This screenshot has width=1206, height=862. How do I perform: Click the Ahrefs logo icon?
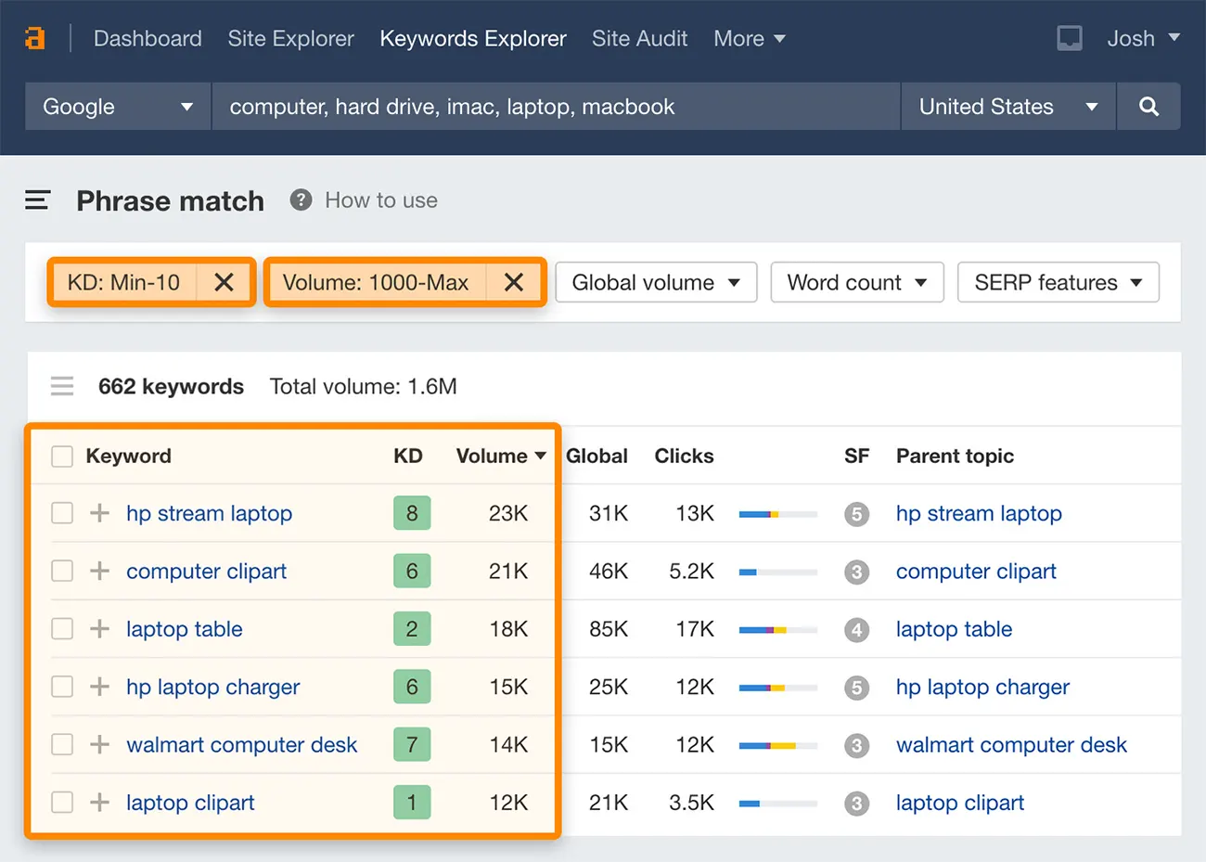click(34, 38)
